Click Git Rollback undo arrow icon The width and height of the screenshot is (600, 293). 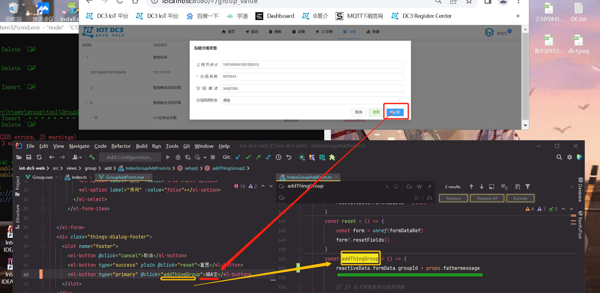pos(289,157)
